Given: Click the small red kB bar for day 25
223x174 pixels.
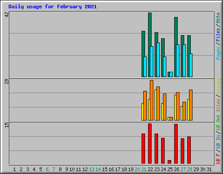Looking at the screenshot, I should pos(169,162).
